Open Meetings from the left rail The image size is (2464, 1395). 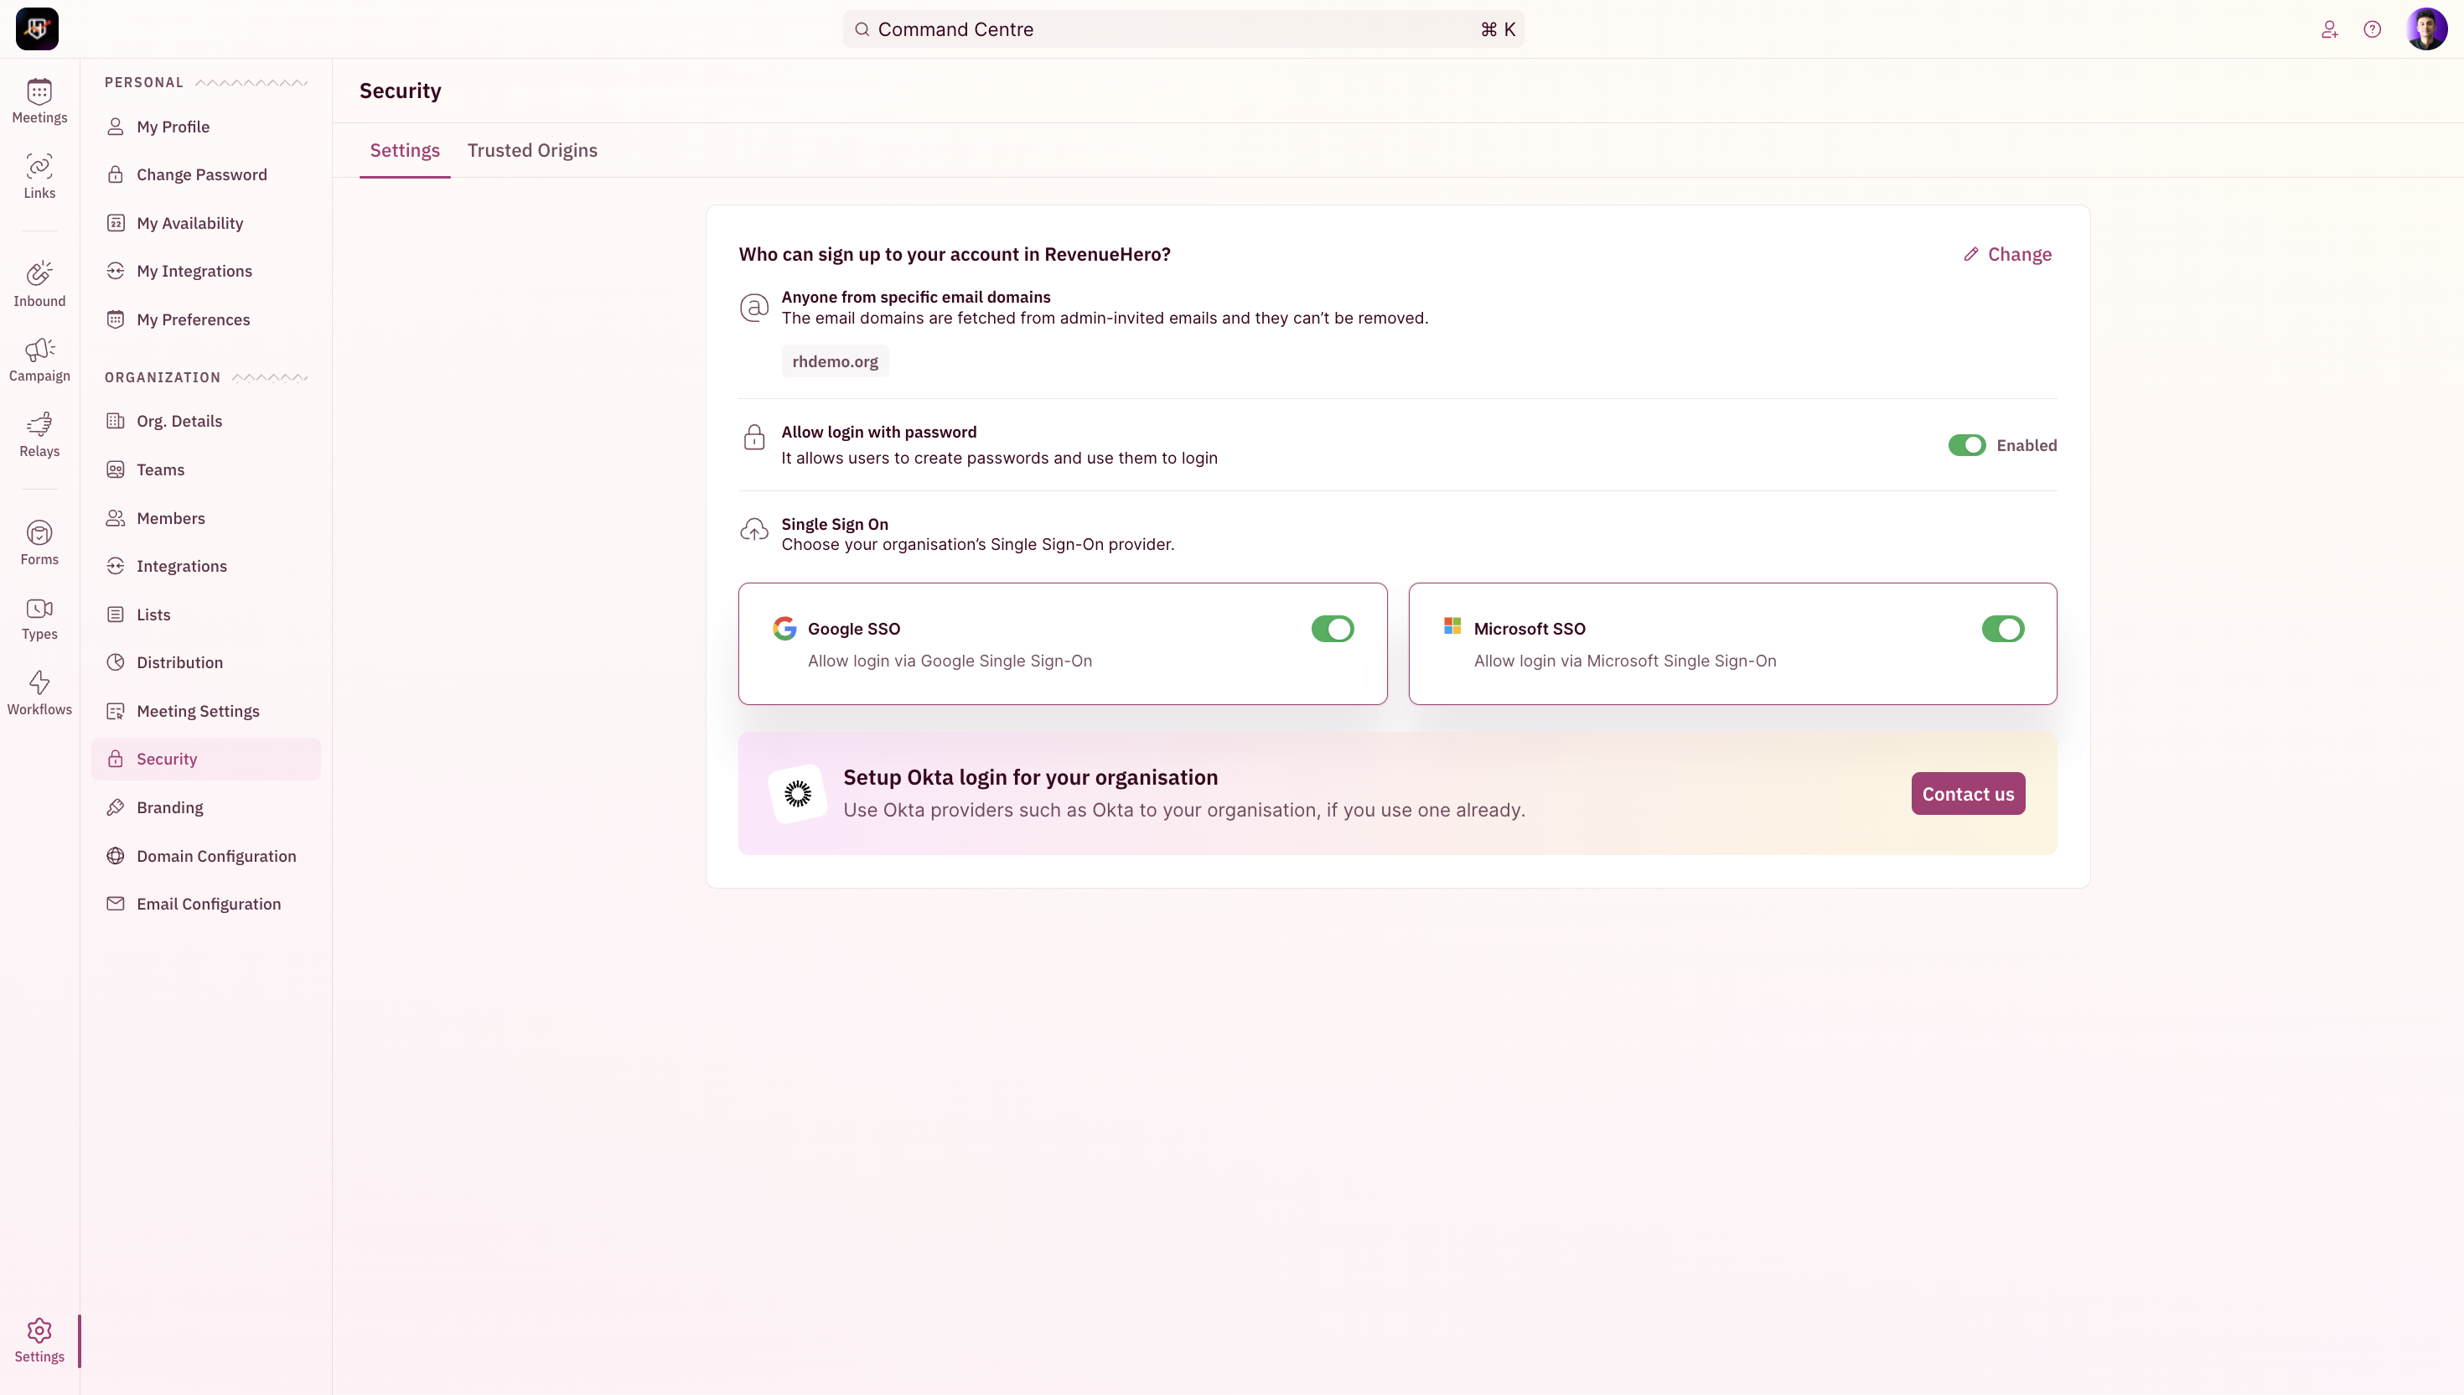[x=39, y=101]
